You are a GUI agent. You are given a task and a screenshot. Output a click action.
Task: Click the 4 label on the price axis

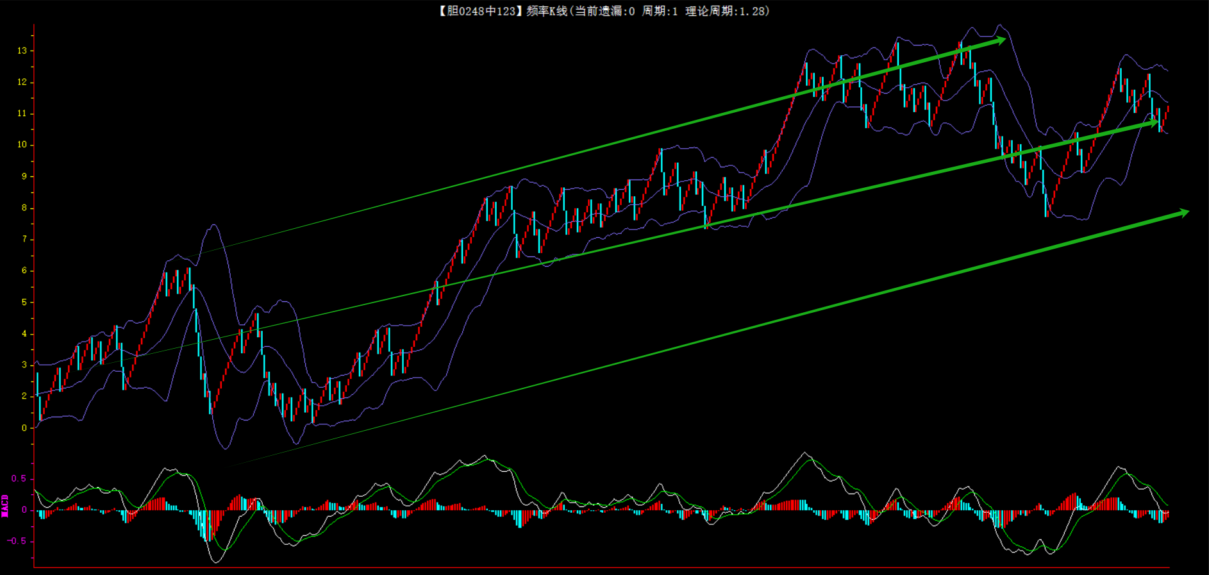[x=24, y=333]
